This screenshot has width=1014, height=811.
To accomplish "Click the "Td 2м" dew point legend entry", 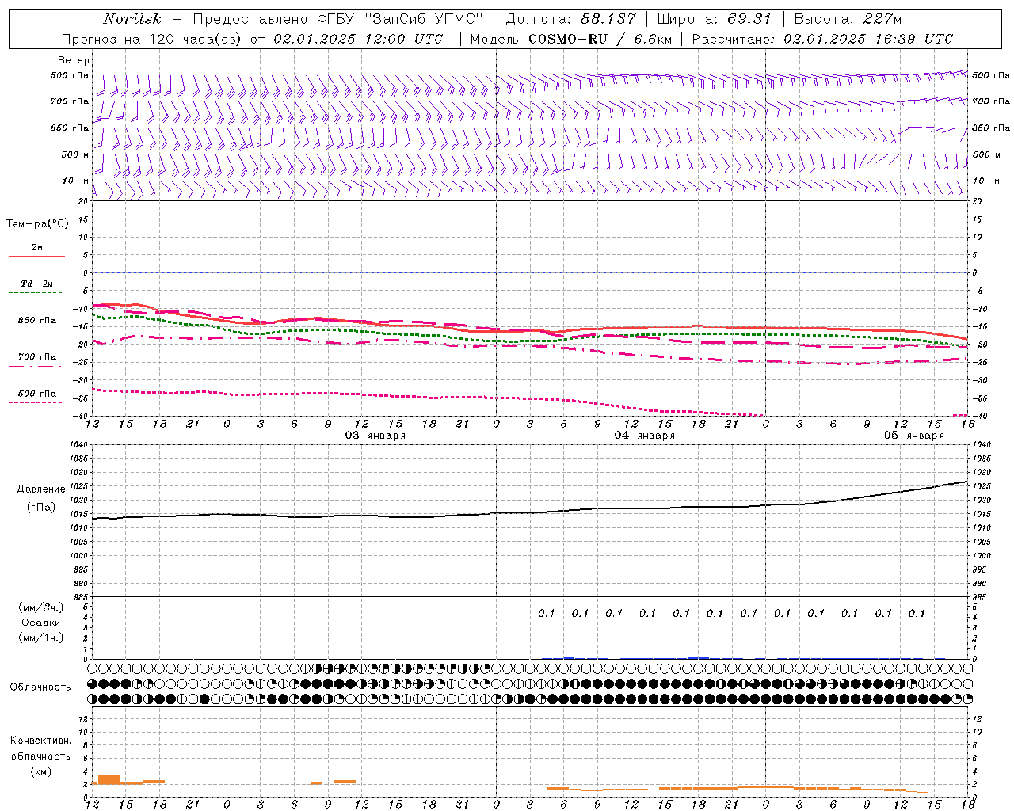I will point(37,284).
